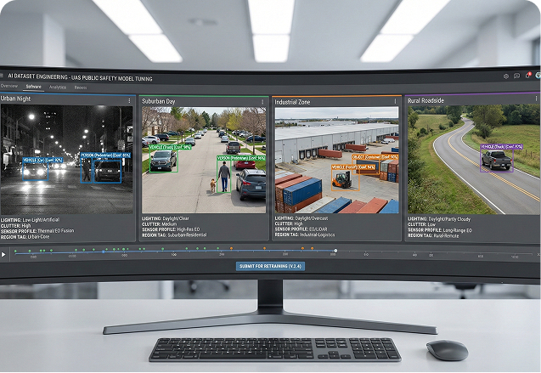541x373 pixels.
Task: Open the Suburban Day panel kebab menu
Action: [x=263, y=101]
